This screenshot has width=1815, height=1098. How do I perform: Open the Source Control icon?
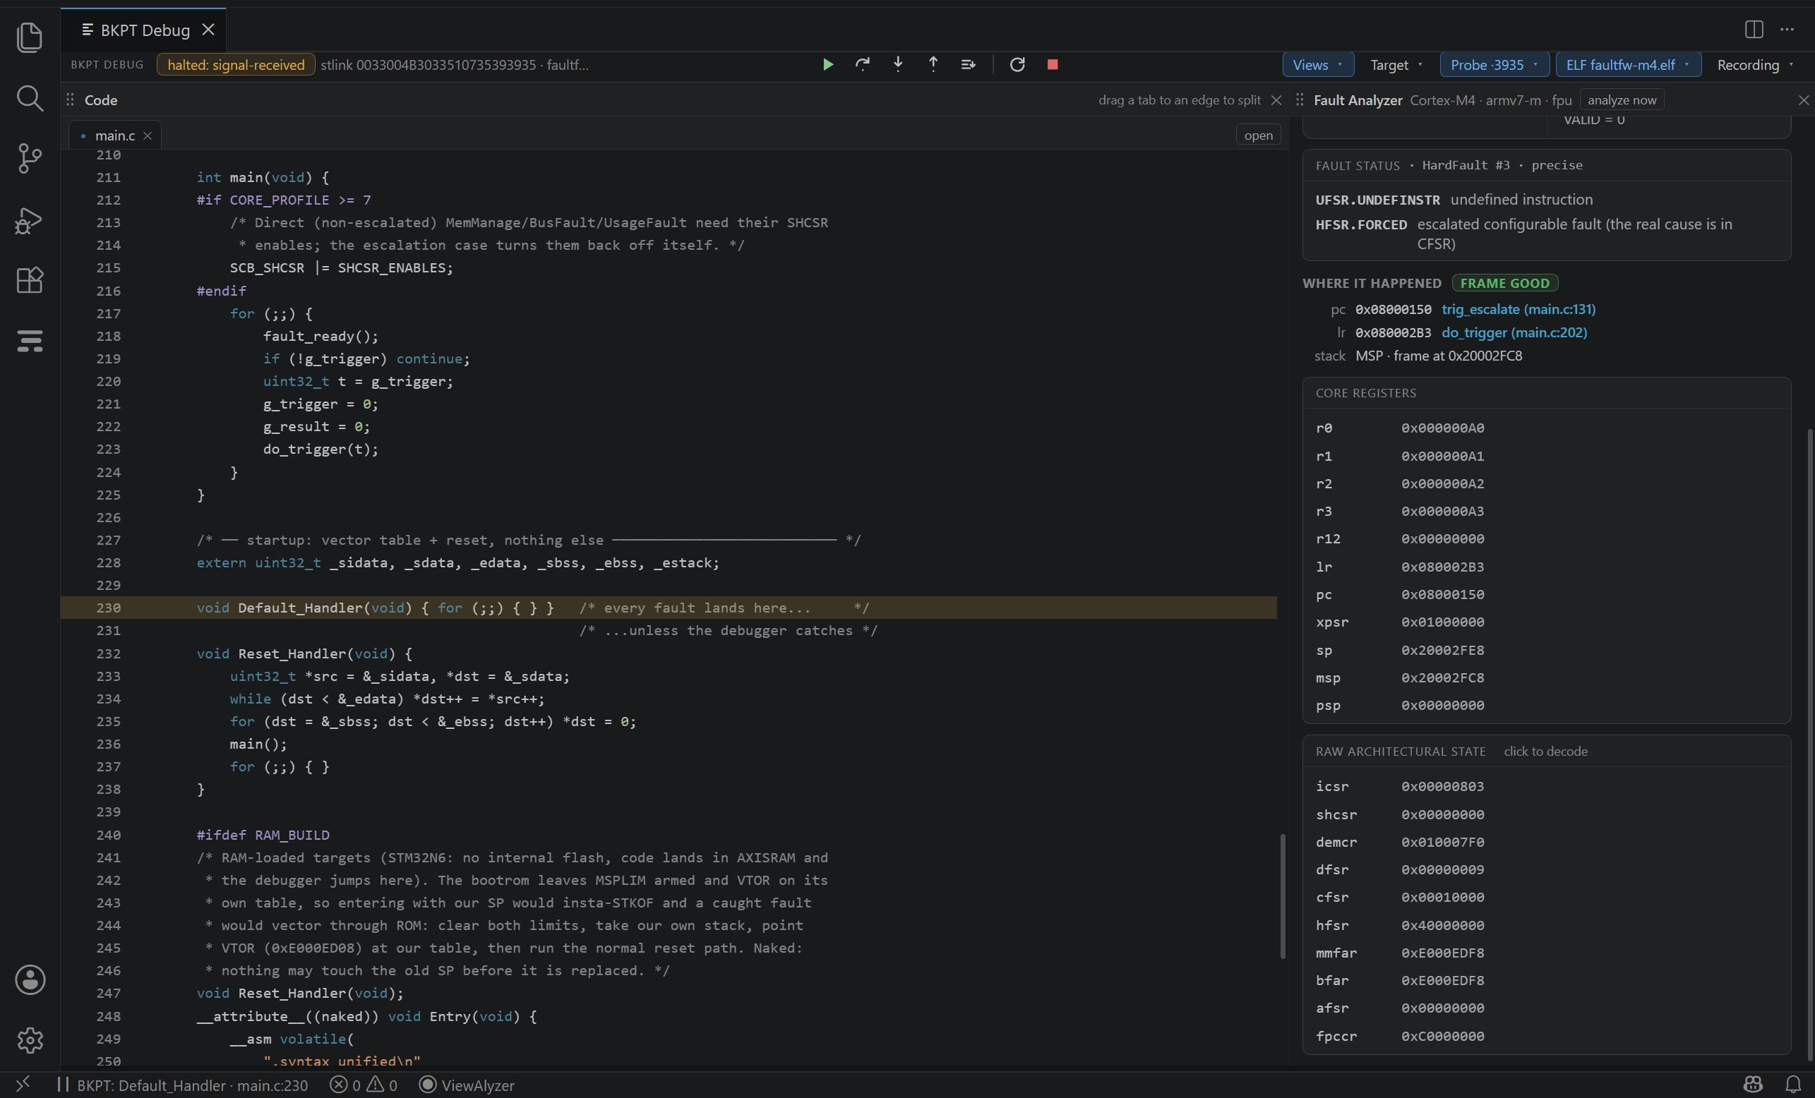[x=30, y=158]
